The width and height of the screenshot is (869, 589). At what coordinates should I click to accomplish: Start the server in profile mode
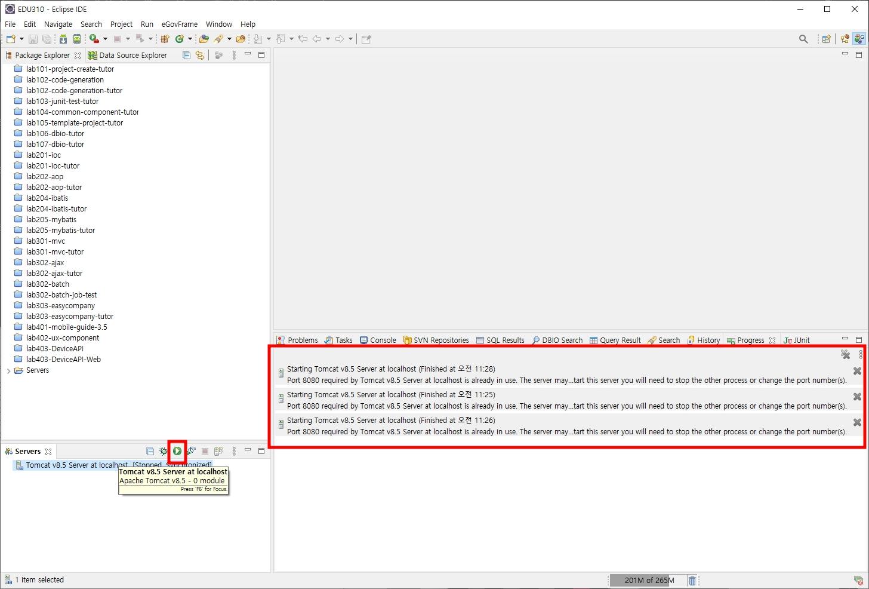(191, 452)
